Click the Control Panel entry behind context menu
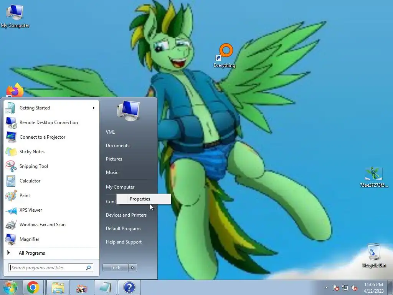 [111, 202]
